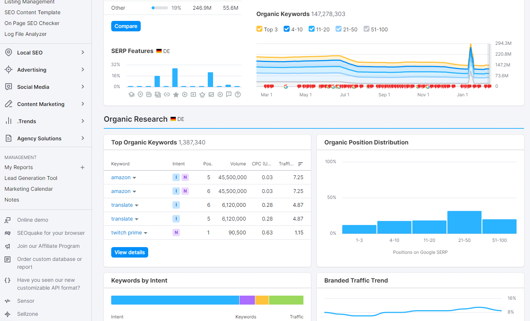
Task: Select the Local pack pin SERP feature icon
Action: click(140, 95)
